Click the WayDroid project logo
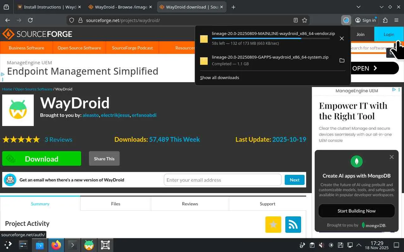This screenshot has width=404, height=252. pos(18,110)
